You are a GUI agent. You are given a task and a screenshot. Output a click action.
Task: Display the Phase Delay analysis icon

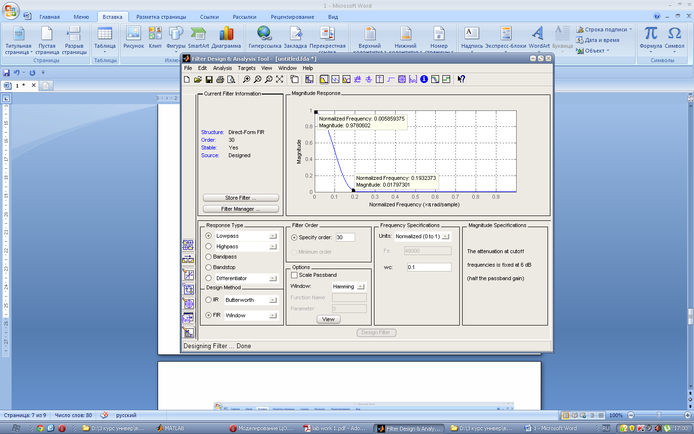(368, 79)
